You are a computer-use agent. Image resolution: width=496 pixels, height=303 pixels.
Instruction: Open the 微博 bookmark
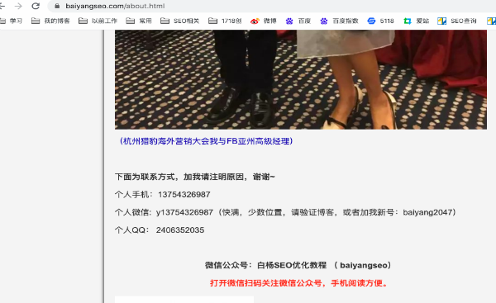pyautogui.click(x=263, y=21)
